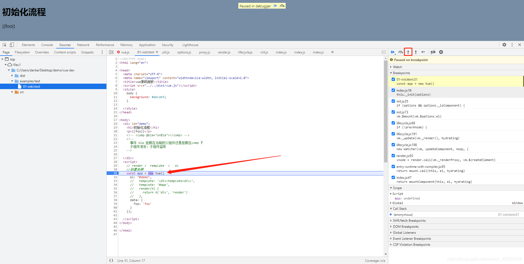Click Step out of current function icon

(416, 52)
